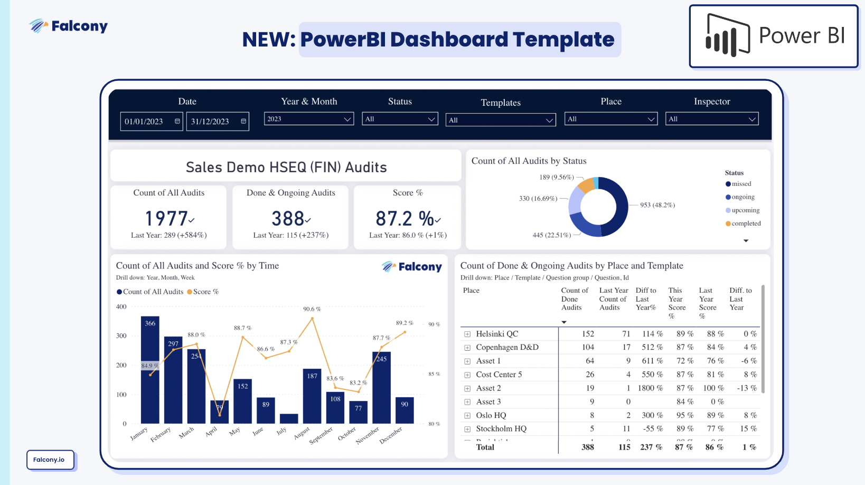Click the chevron beside the 87.2 % score

click(x=438, y=220)
